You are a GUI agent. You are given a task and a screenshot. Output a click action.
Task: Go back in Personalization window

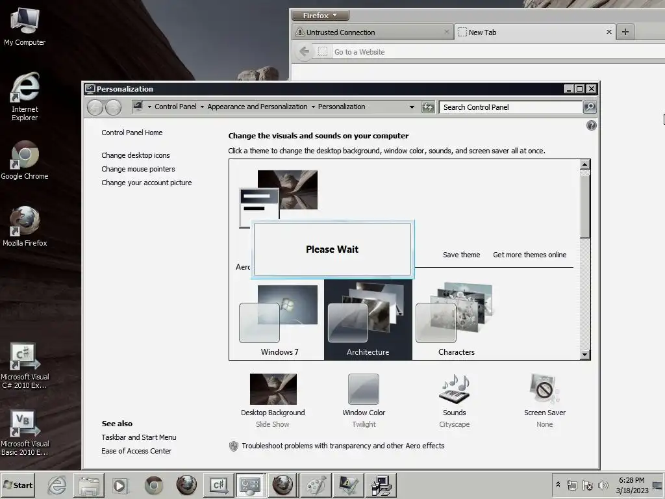pos(95,107)
